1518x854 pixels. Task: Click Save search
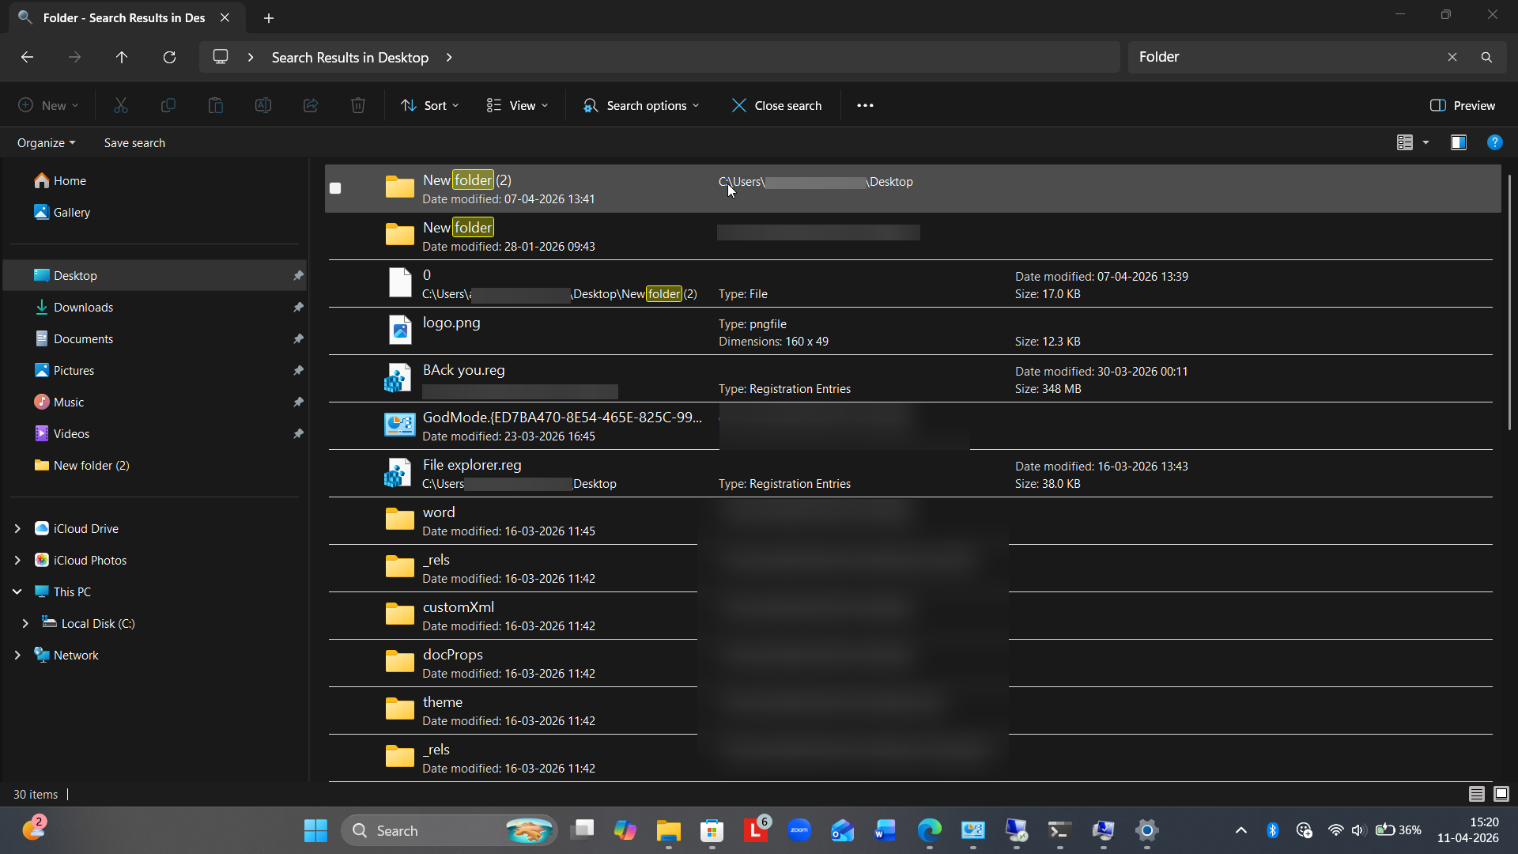tap(134, 142)
